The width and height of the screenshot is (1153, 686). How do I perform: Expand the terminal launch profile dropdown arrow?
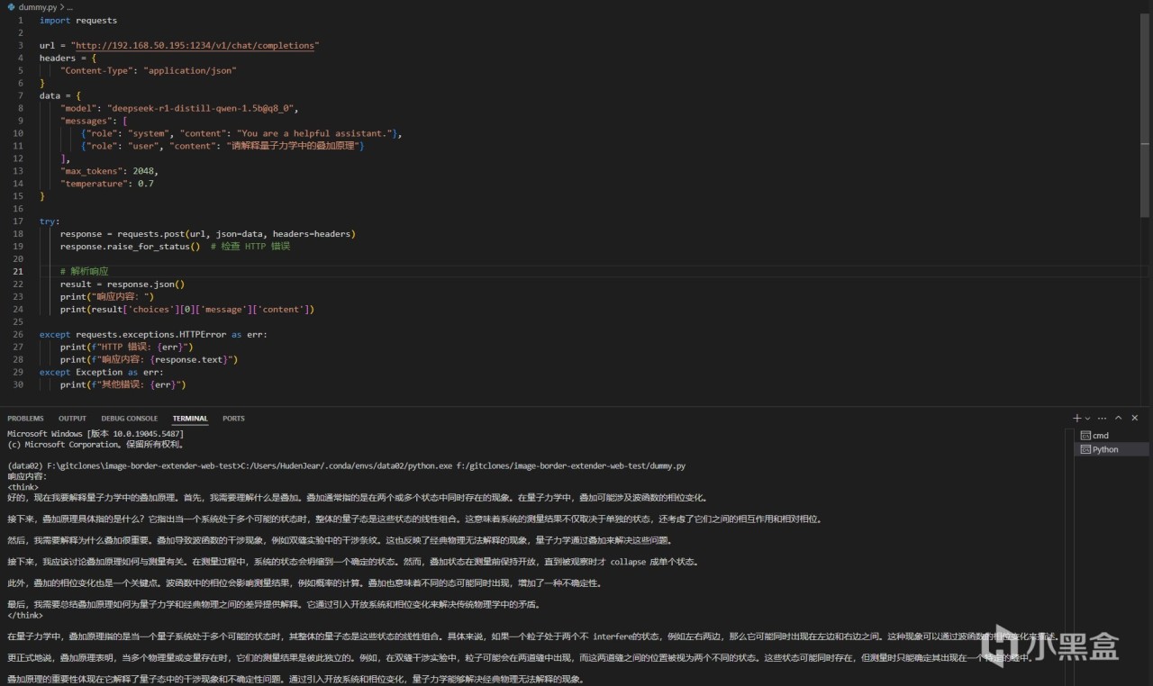click(1087, 419)
